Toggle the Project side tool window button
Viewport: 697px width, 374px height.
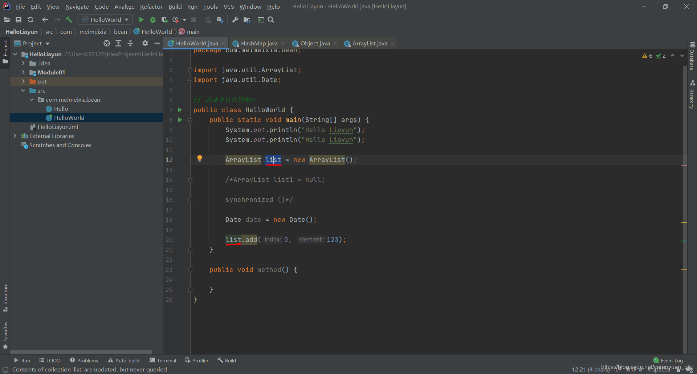coord(5,52)
